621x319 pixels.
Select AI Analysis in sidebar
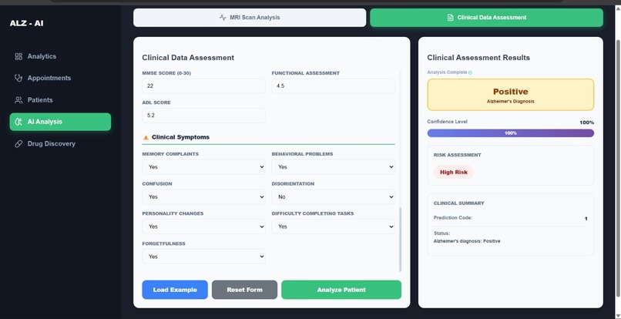(60, 122)
